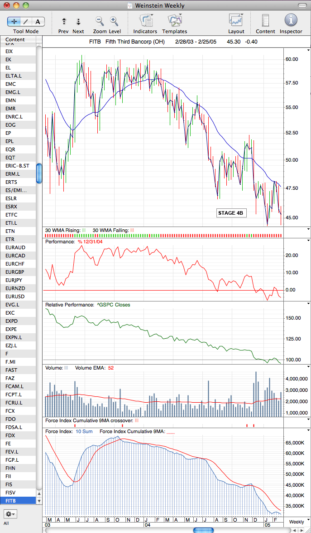Select symbol EOG in list

18,125
